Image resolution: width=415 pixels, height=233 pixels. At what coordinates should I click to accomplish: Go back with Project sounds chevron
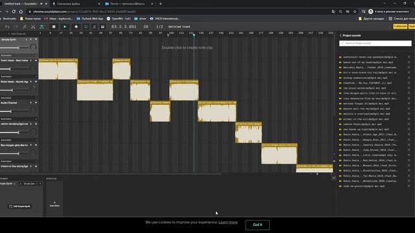click(340, 36)
